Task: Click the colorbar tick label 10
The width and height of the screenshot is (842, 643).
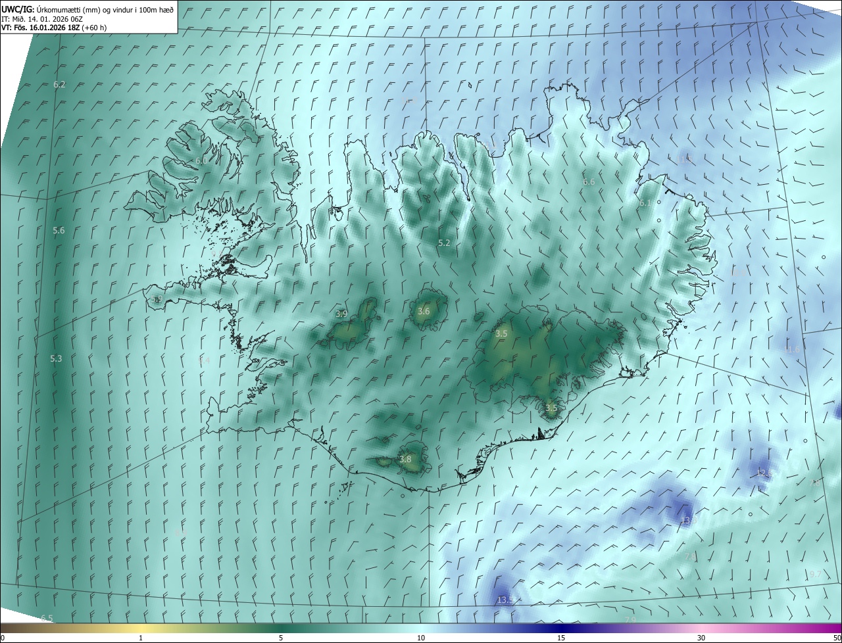Action: (x=421, y=638)
